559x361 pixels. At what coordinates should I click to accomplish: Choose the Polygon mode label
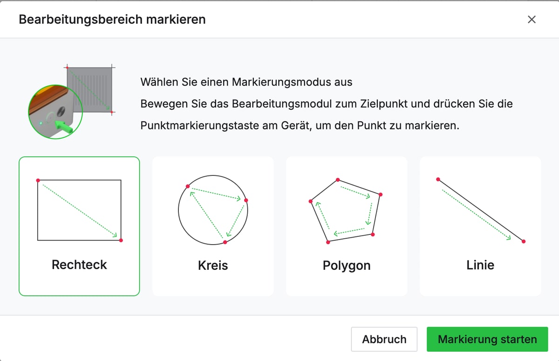coord(347,266)
